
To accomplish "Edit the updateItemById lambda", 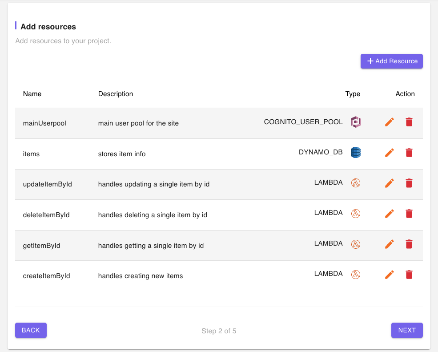I will click(390, 183).
